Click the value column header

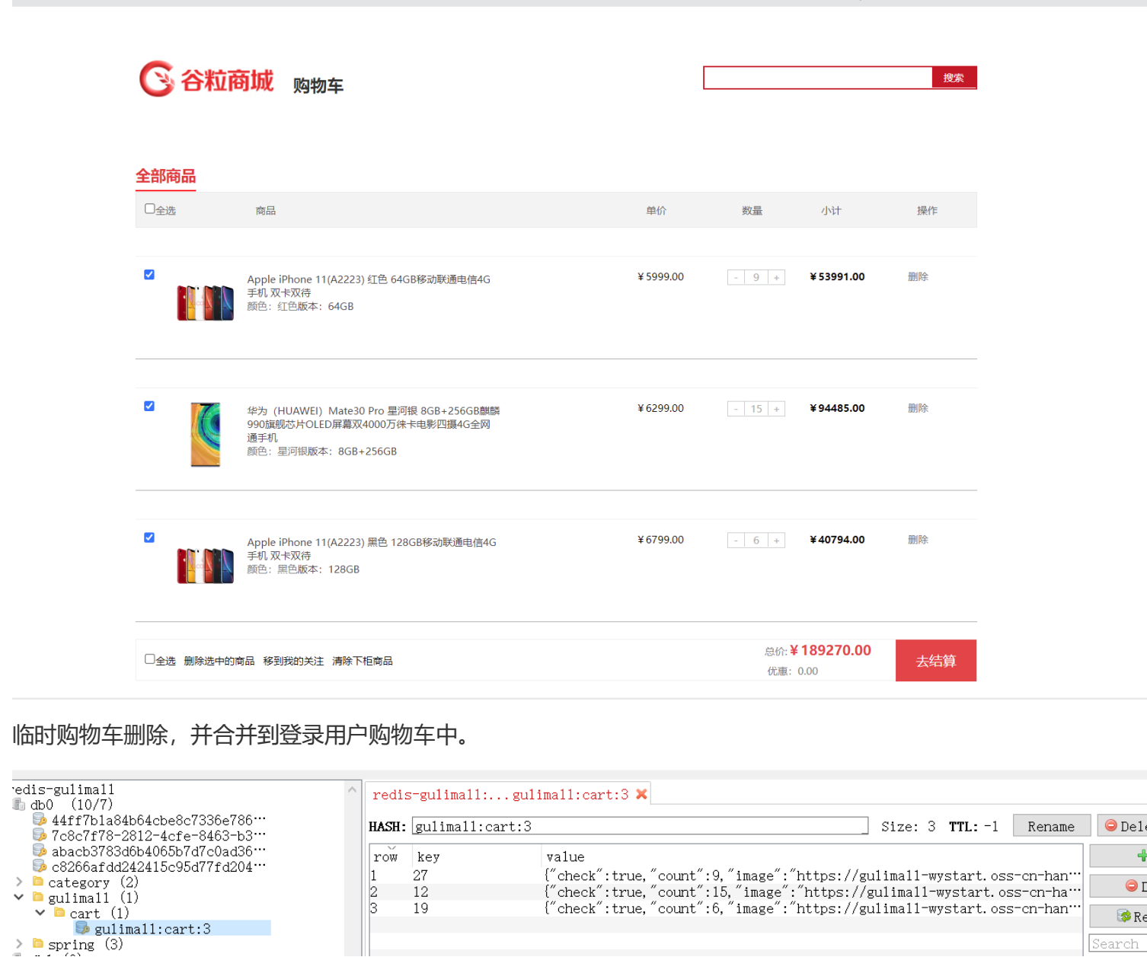pyautogui.click(x=812, y=856)
